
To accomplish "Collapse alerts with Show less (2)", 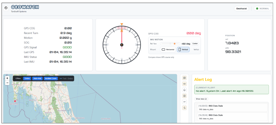I will tap(201, 99).
